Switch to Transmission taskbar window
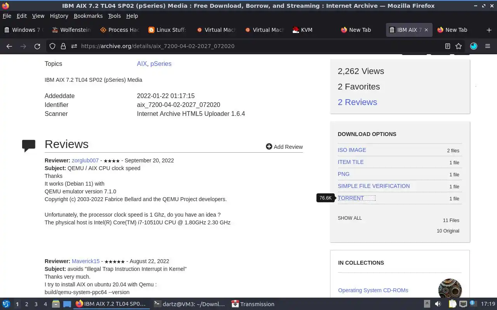The width and height of the screenshot is (497, 310). click(x=253, y=304)
